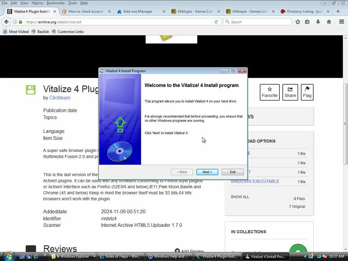
Task: Close the Directory Listing tab
Action: pos(328,11)
